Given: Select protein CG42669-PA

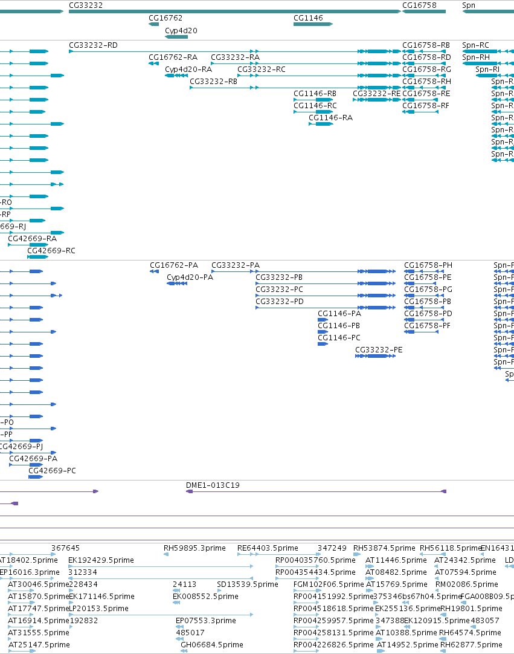Looking at the screenshot, I should pyautogui.click(x=26, y=465).
